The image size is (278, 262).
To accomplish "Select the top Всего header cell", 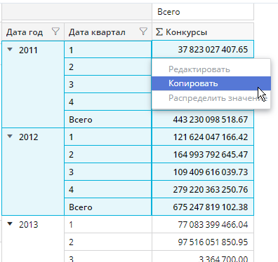I will pos(203,12).
